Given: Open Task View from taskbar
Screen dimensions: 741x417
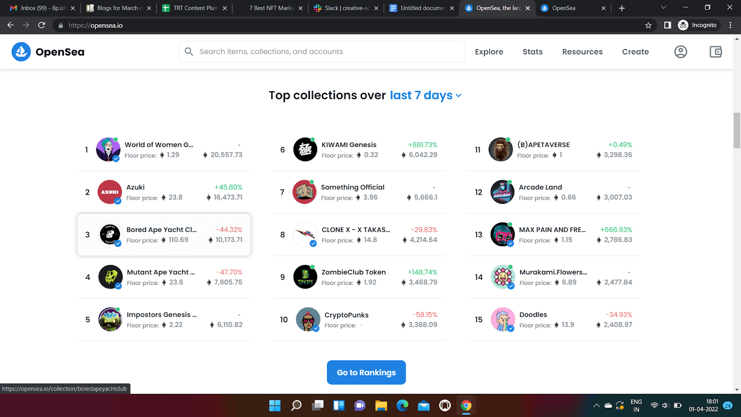Looking at the screenshot, I should click(x=318, y=406).
